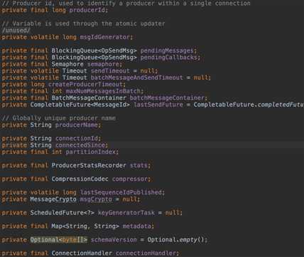Click the connectionId field
304x257 pixels.
77,138
